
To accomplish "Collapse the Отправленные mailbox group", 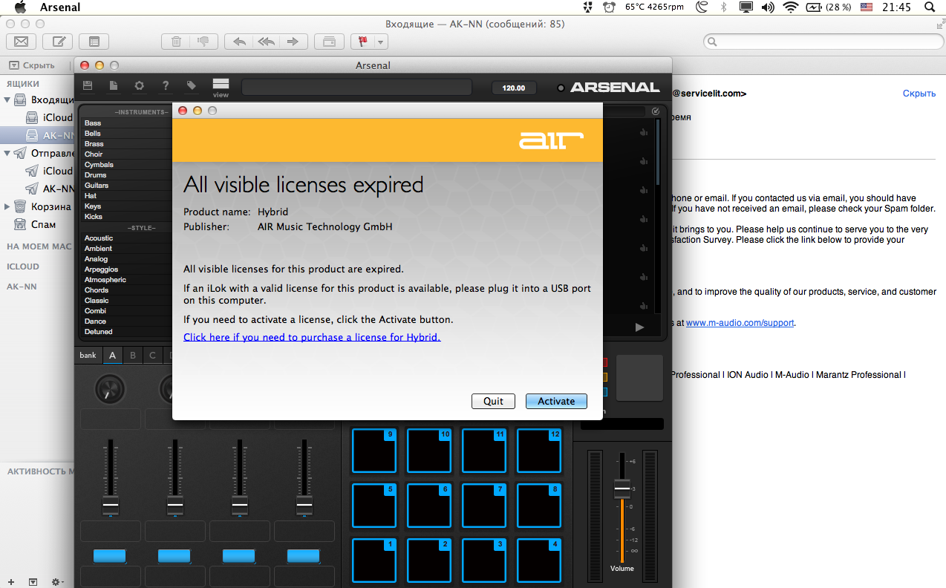I will click(8, 153).
